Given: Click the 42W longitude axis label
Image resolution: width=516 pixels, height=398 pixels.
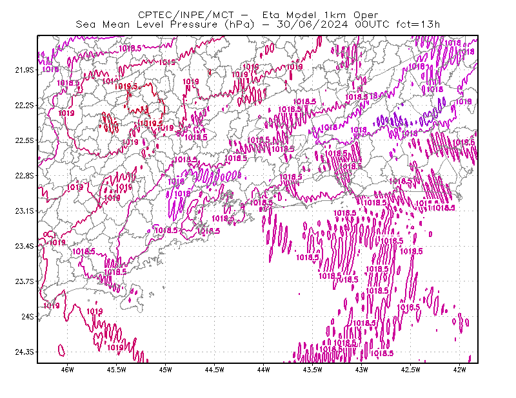Looking at the screenshot, I should [459, 370].
